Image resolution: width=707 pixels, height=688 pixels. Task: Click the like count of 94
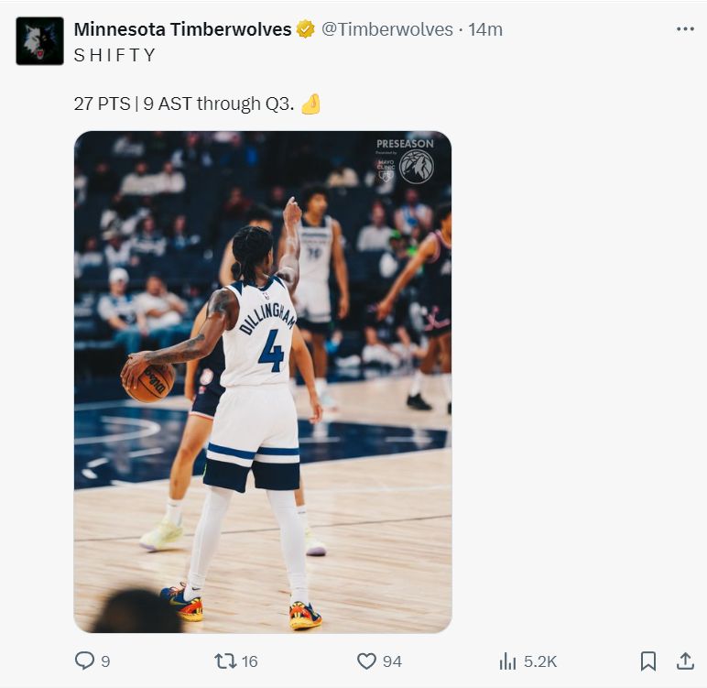click(392, 661)
